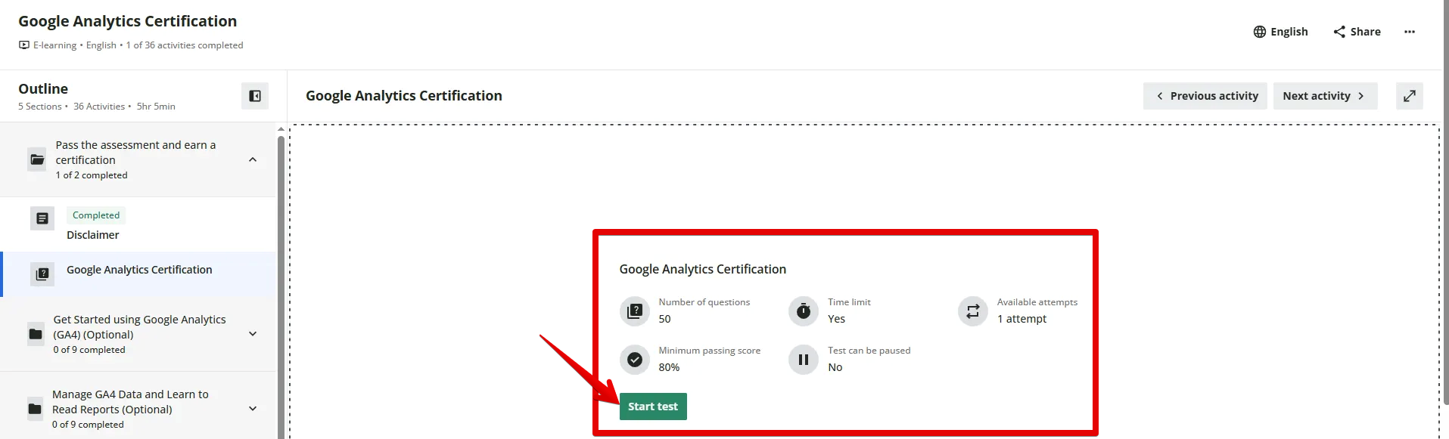Click the Disclaimer document icon

[x=42, y=218]
